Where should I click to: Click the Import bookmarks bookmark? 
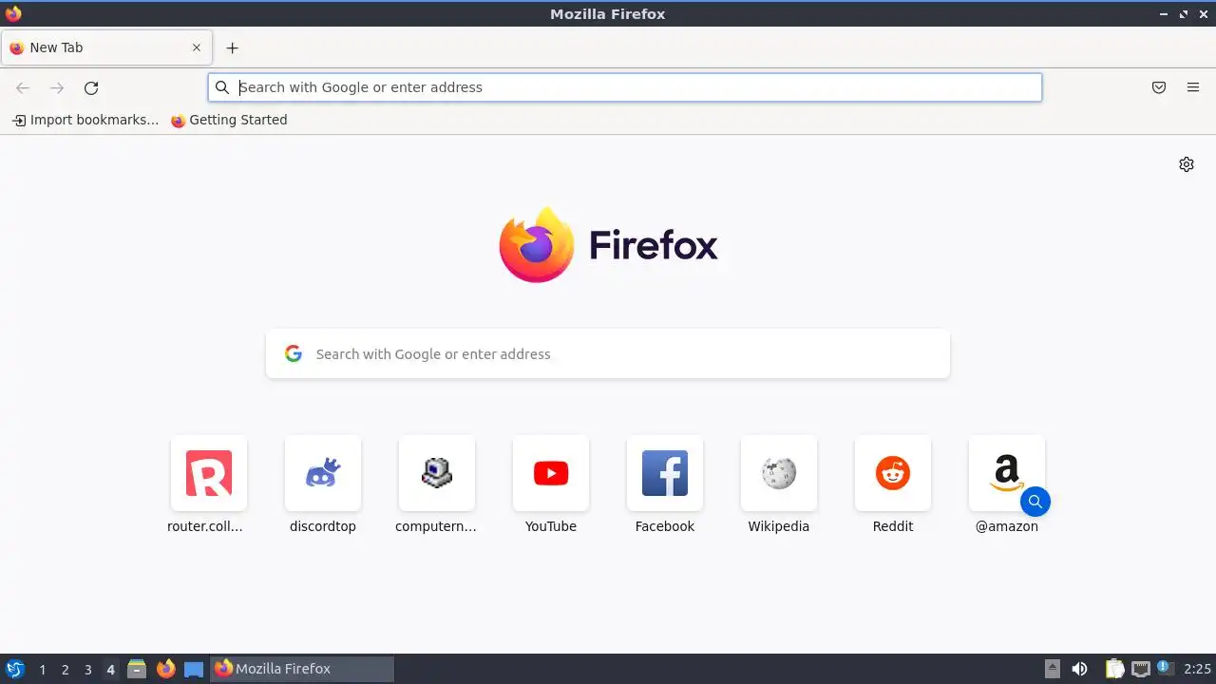(x=85, y=120)
